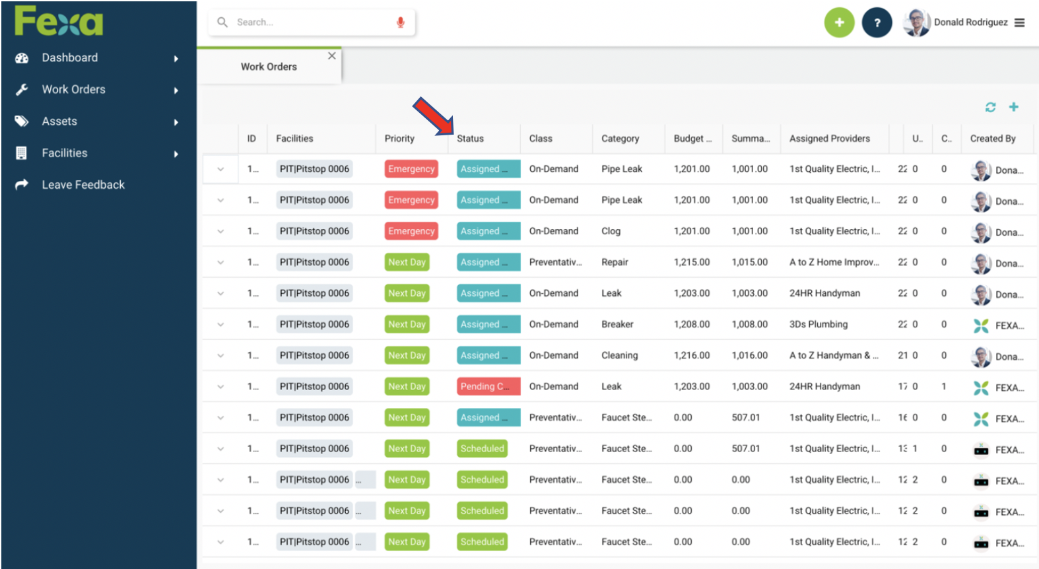Click the FEXA logo icon in Pending C... row
1039x569 pixels.
pyautogui.click(x=981, y=387)
